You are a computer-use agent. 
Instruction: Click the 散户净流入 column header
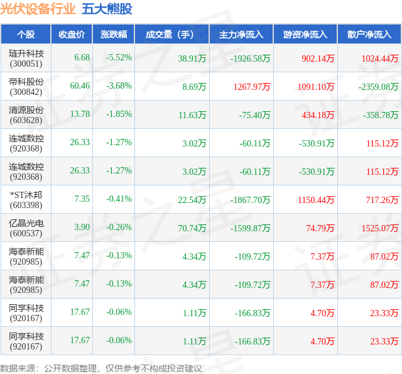click(369, 35)
